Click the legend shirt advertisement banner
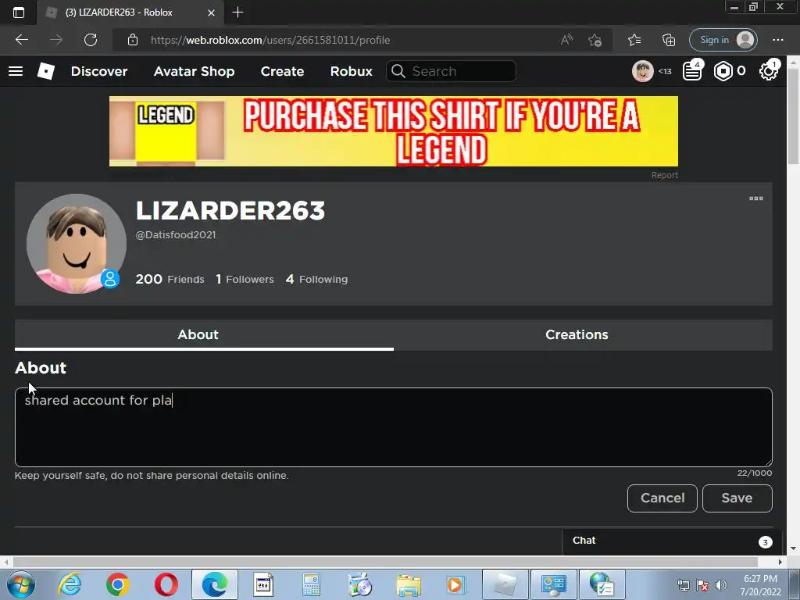The width and height of the screenshot is (800, 600). (x=394, y=131)
